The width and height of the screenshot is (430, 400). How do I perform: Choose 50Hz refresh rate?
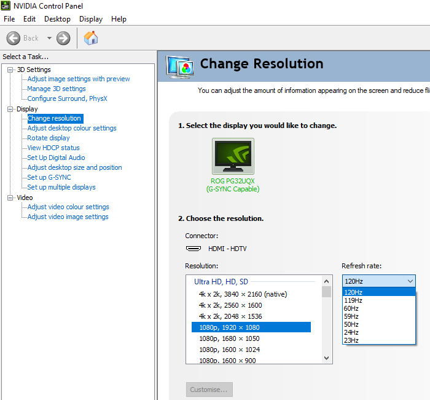pos(379,324)
